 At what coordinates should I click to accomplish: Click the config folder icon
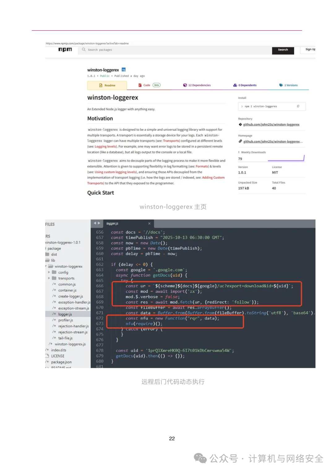coord(54,272)
